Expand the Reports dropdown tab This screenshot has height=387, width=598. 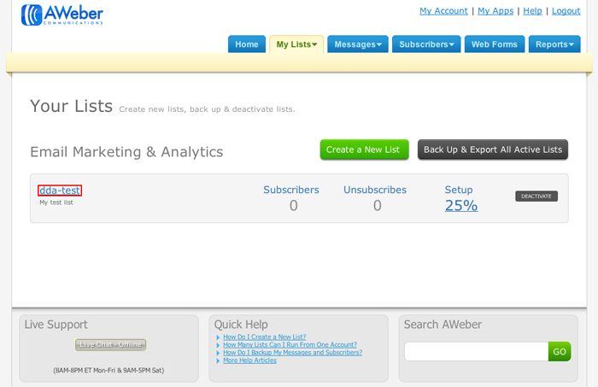pos(554,44)
